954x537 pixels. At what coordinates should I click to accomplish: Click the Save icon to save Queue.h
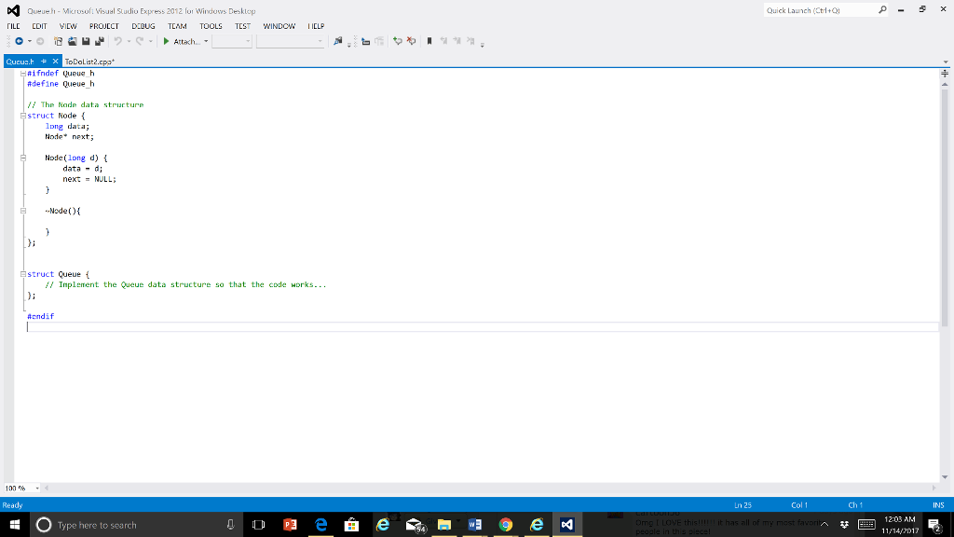(x=86, y=41)
